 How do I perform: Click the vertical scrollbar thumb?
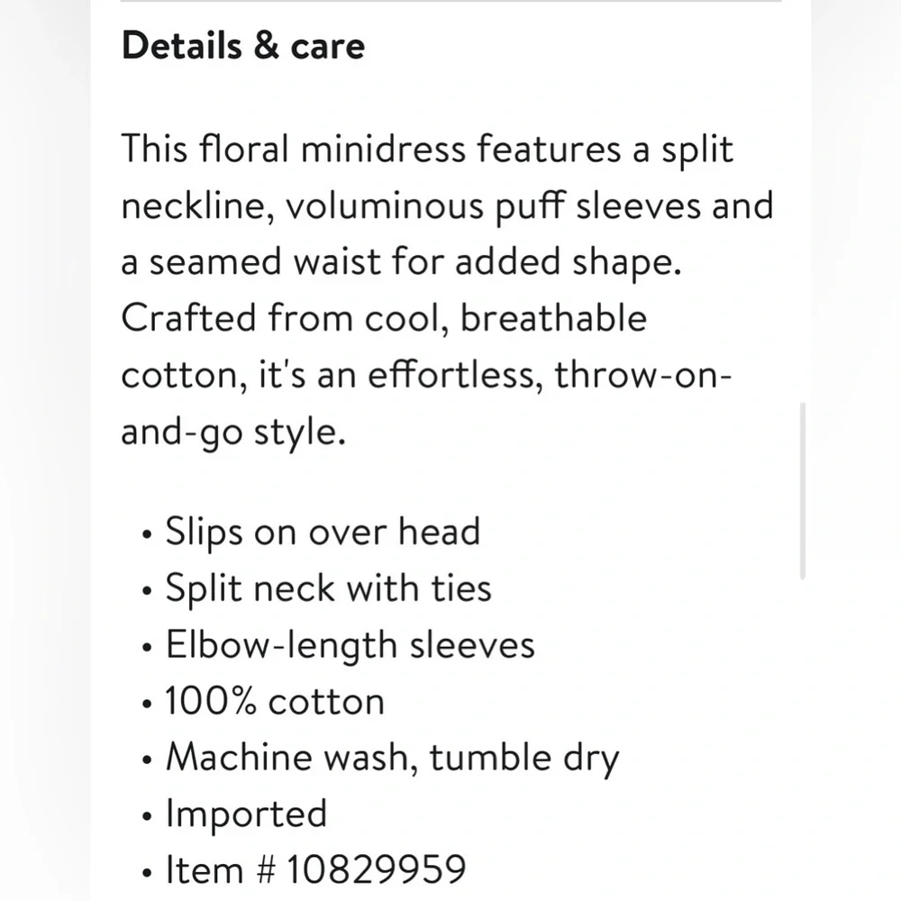click(802, 491)
